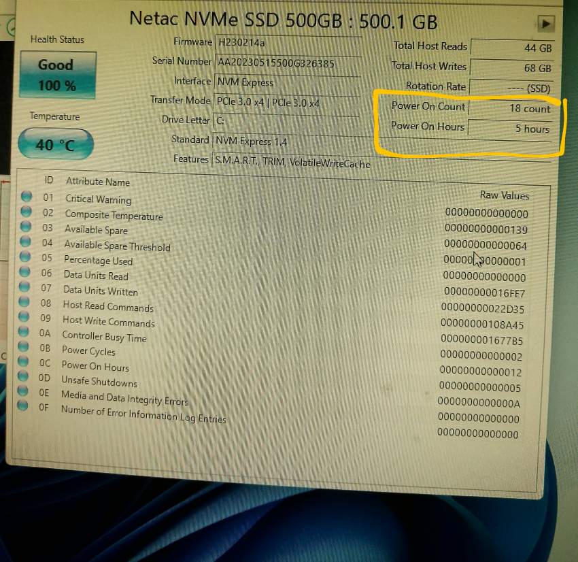Toggle the indicator for Available Spare
The height and width of the screenshot is (562, 578).
tap(25, 227)
